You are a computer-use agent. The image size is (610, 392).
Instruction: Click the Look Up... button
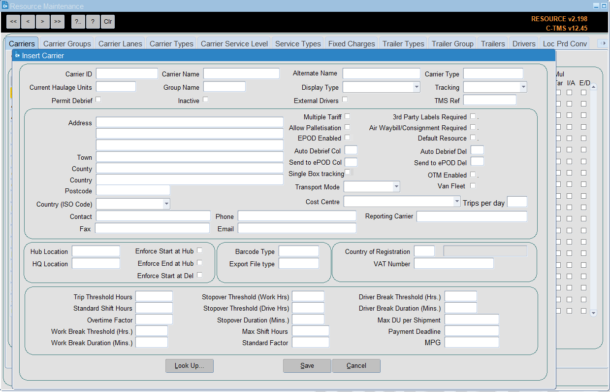coord(190,366)
